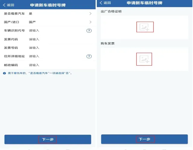
Task: Tap 下一步 on the upload screen
Action: [144, 139]
